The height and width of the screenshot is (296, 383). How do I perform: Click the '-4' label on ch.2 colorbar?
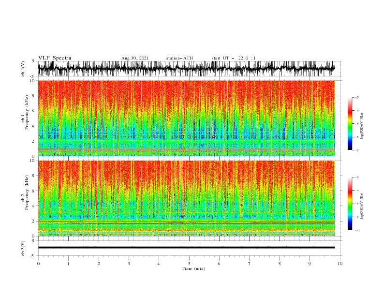click(357, 191)
